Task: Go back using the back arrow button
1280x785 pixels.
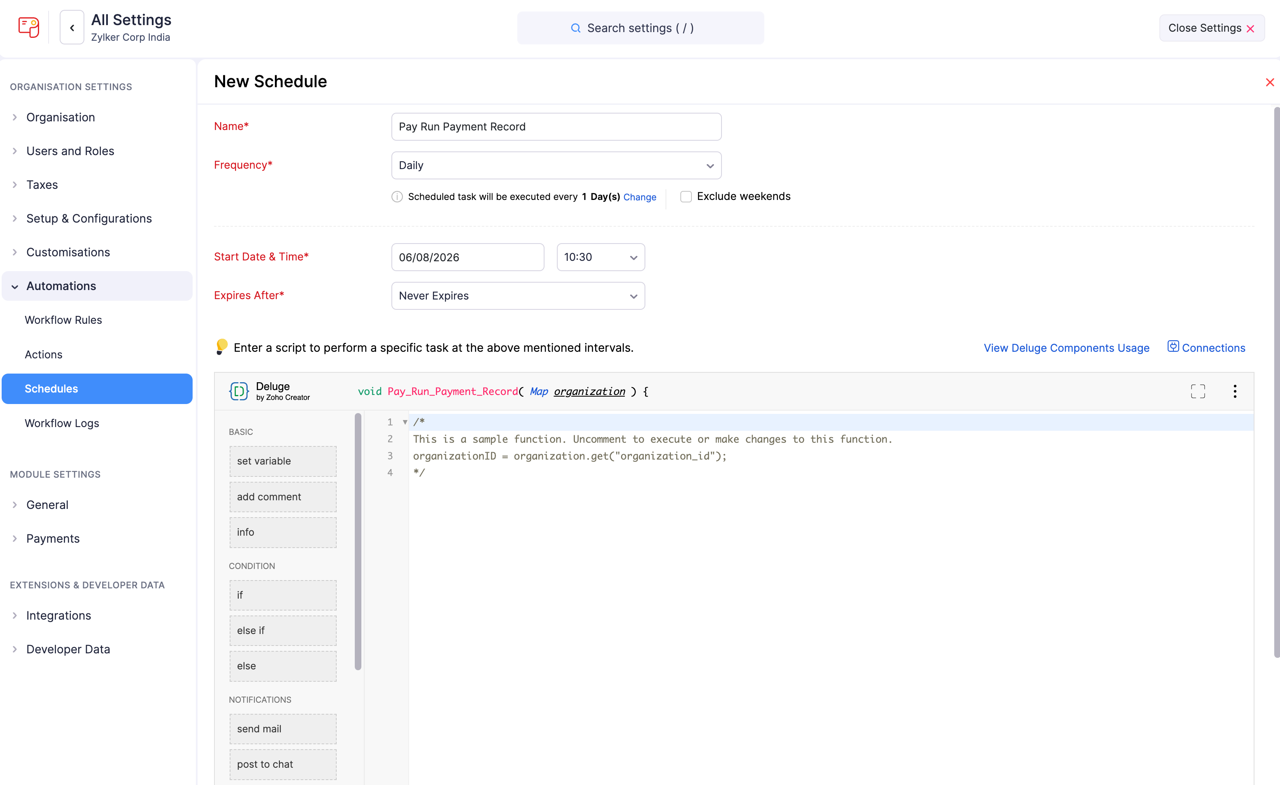Action: pyautogui.click(x=72, y=28)
